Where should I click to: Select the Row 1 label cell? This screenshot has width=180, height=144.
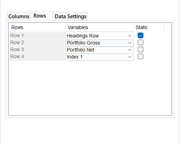coord(37,35)
